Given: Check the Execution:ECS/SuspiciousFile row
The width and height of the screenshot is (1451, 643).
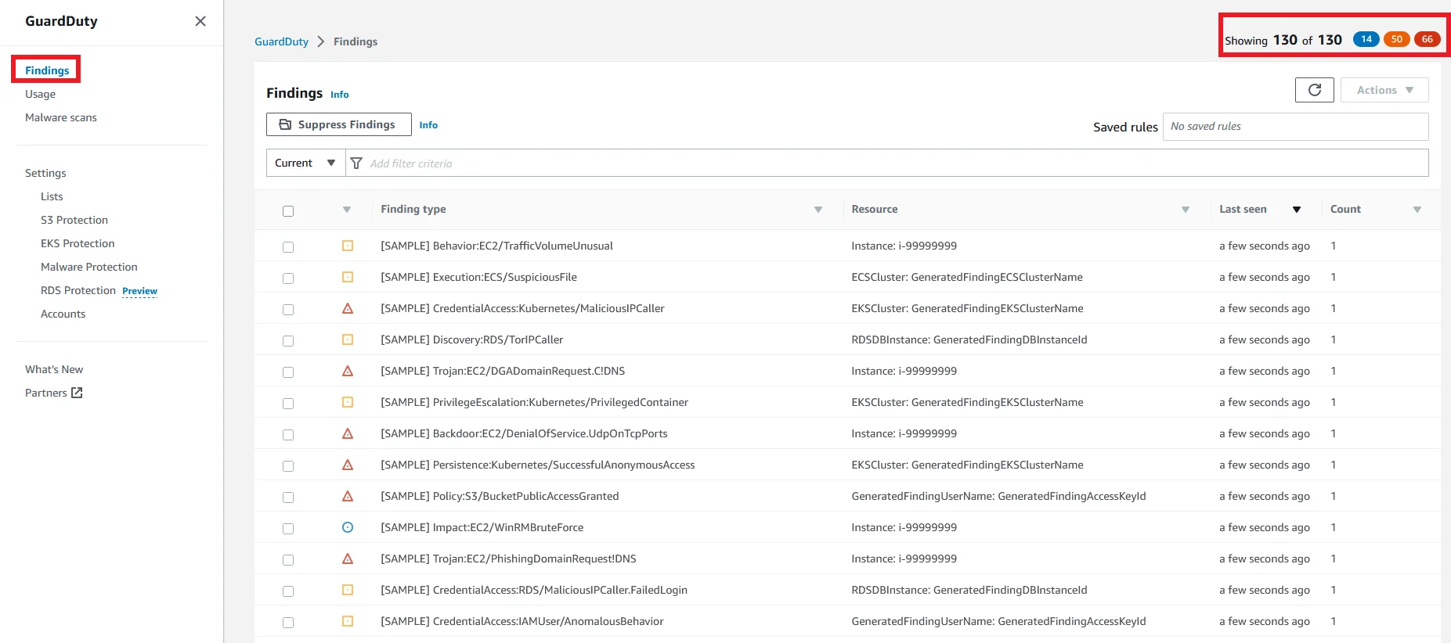Looking at the screenshot, I should click(288, 278).
